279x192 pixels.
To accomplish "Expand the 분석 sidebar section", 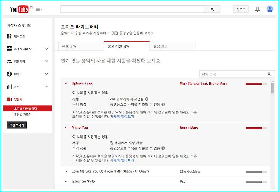I will click(x=46, y=87).
